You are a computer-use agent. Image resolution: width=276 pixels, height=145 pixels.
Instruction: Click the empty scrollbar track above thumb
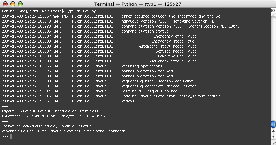(x=273, y=67)
